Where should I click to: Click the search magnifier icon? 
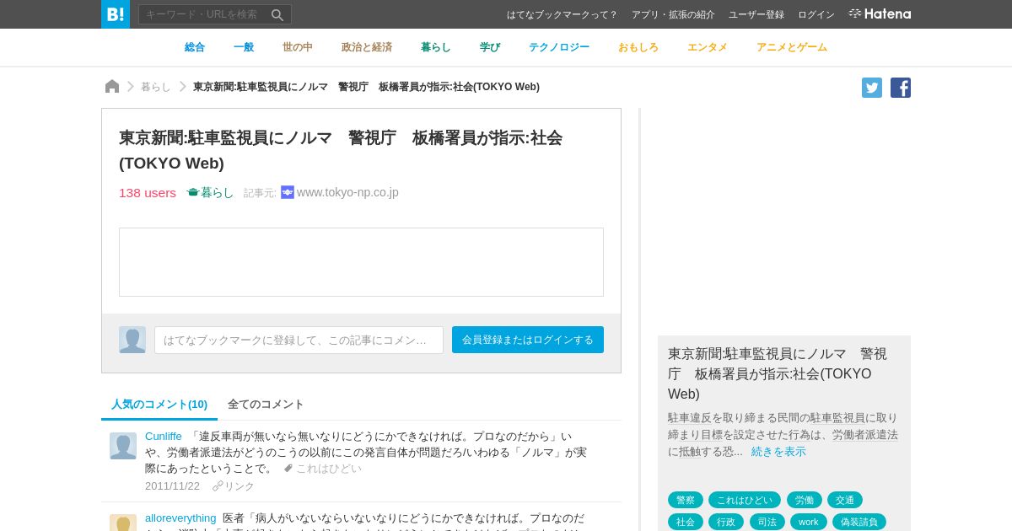pyautogui.click(x=277, y=14)
